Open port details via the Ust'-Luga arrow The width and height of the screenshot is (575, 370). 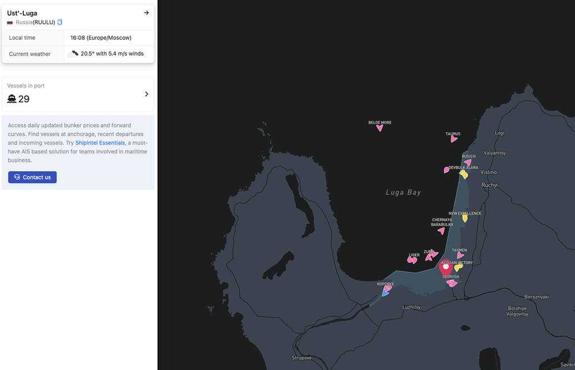tap(146, 13)
